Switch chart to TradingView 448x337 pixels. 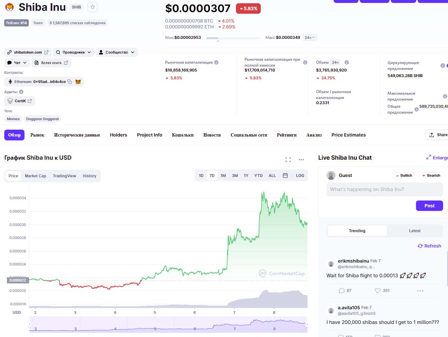[64, 176]
